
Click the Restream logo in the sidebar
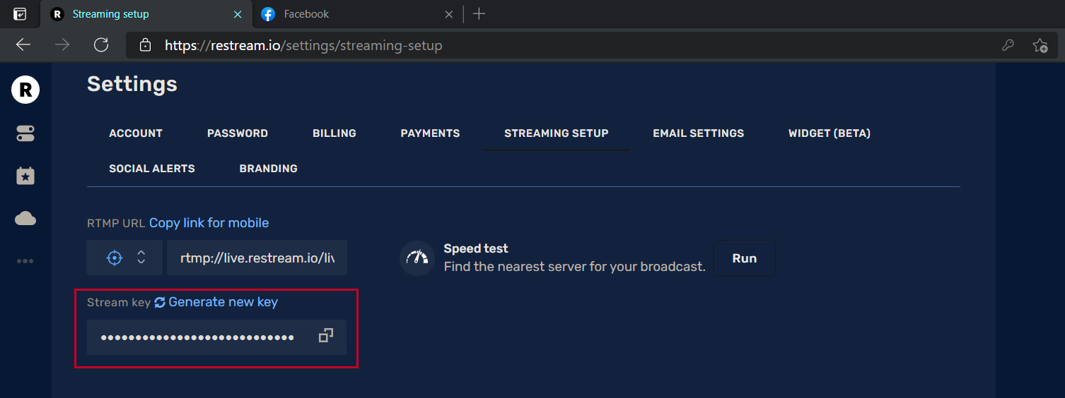coord(25,90)
